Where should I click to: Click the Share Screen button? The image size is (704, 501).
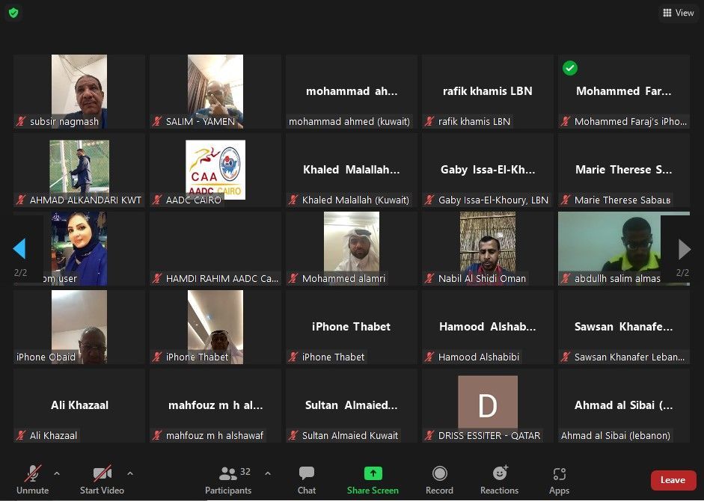tap(373, 479)
